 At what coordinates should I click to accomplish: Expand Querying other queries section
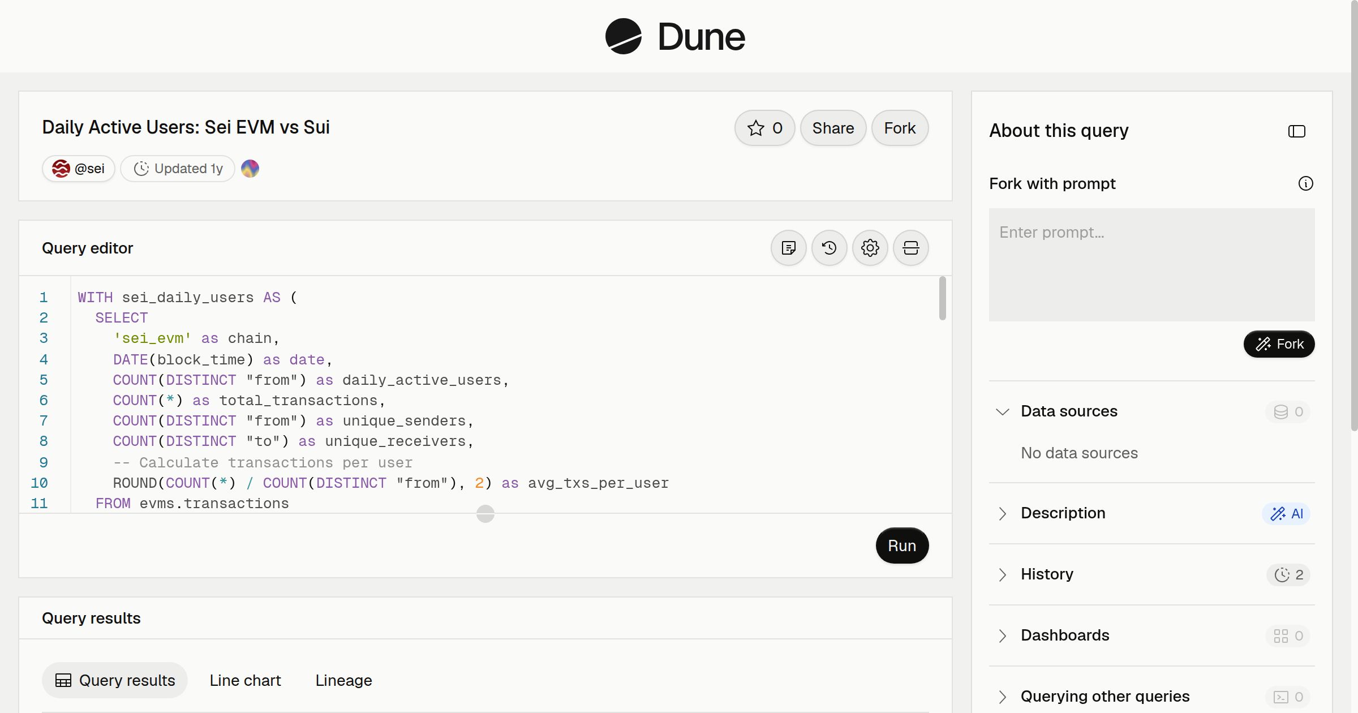click(1003, 697)
